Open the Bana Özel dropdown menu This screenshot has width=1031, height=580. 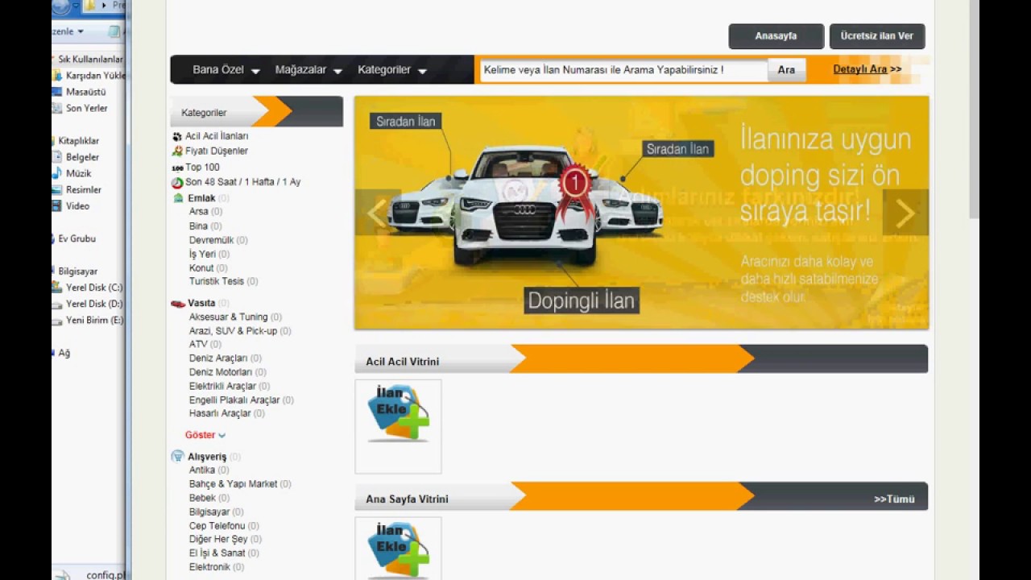click(226, 70)
